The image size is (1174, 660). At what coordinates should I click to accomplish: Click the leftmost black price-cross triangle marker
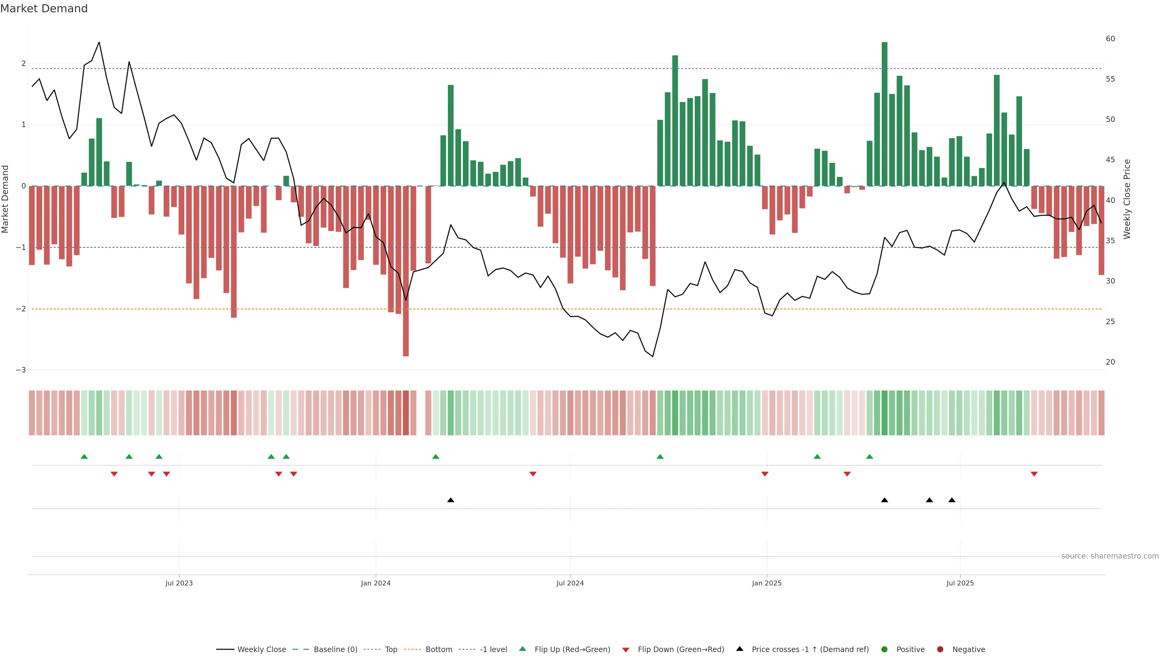coord(450,500)
